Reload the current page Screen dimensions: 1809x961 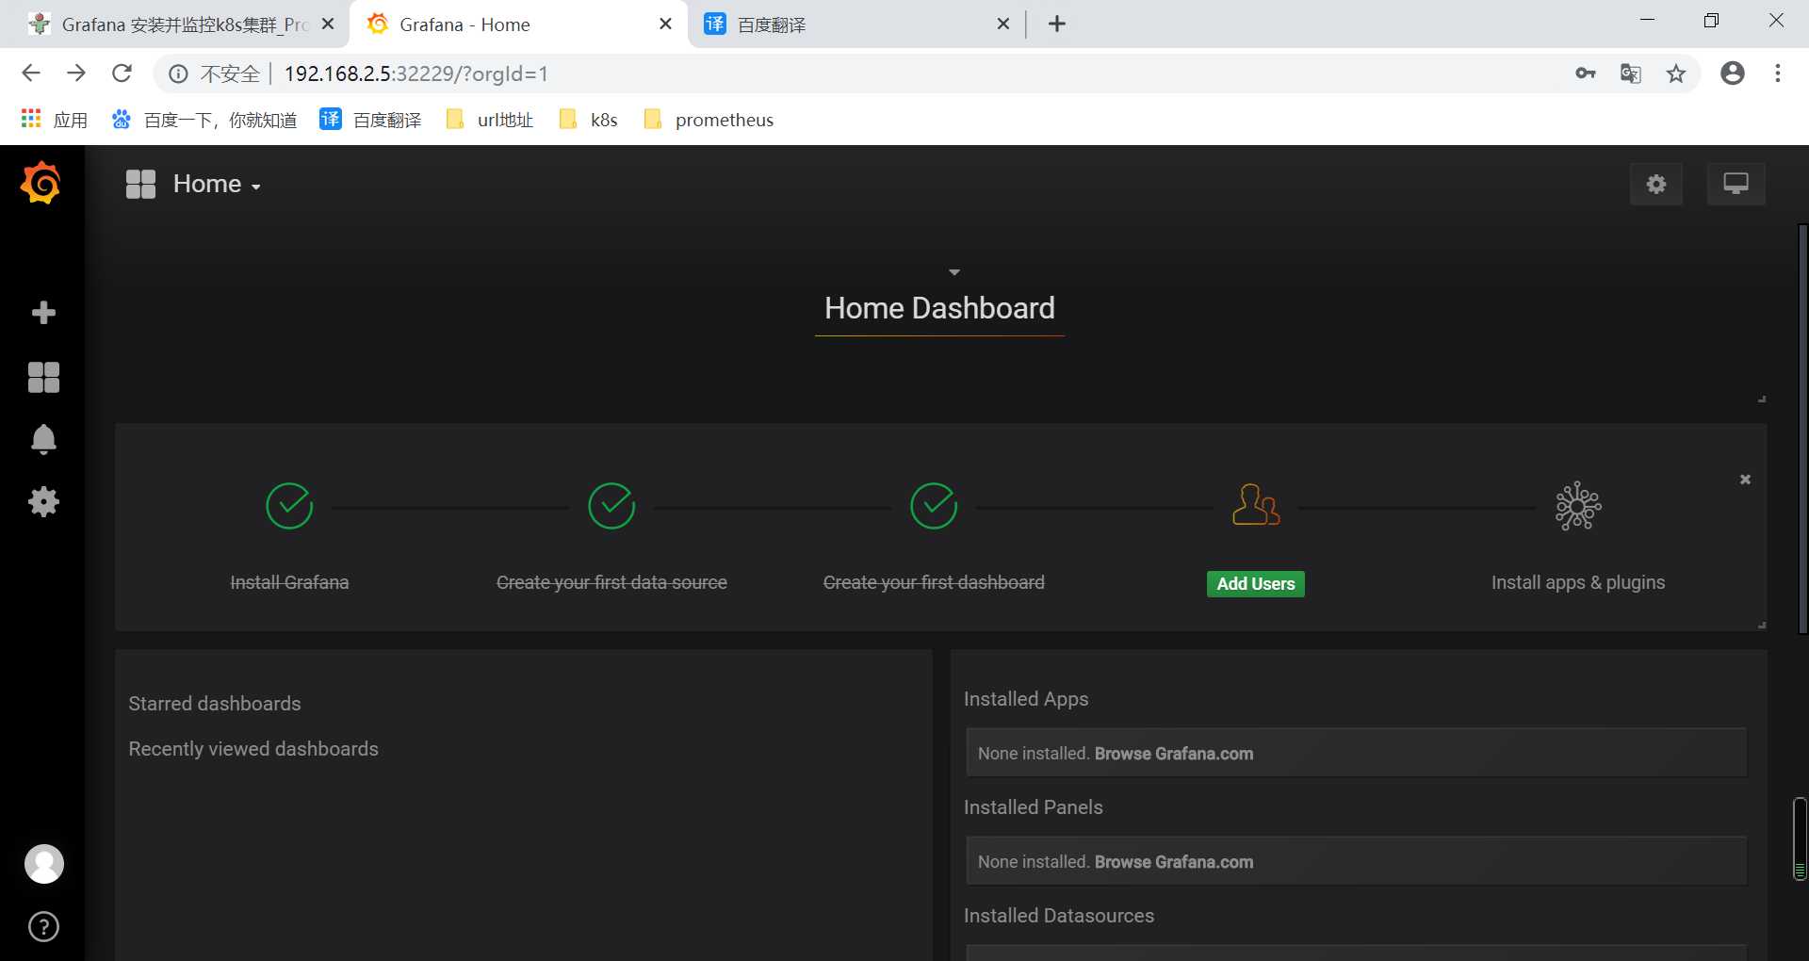click(x=122, y=73)
